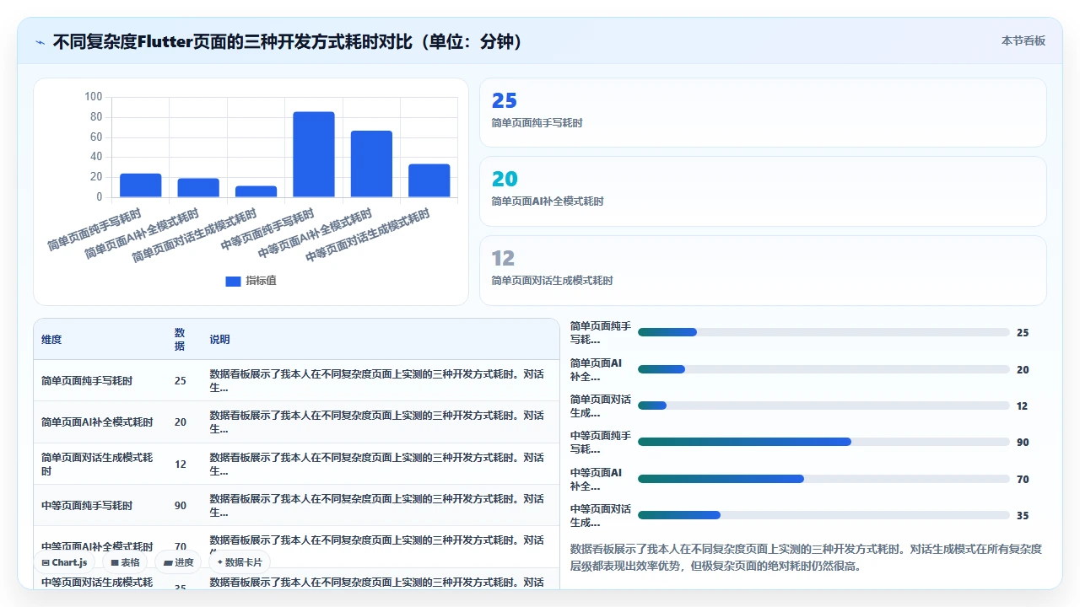Click the 数据 column header
The width and height of the screenshot is (1080, 607).
point(180,340)
